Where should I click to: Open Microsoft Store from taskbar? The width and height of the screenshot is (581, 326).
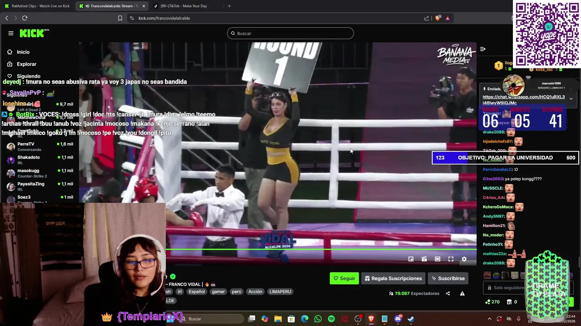point(291,319)
